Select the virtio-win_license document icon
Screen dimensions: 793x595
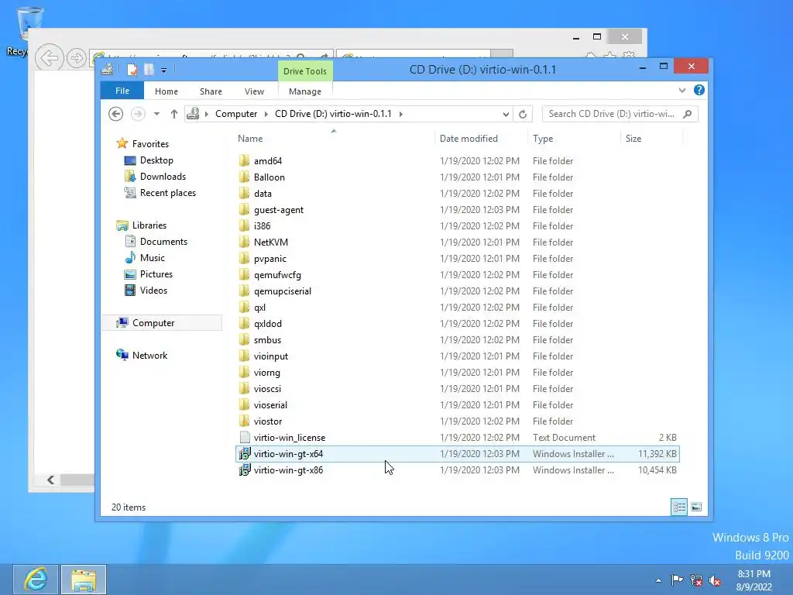pos(244,438)
